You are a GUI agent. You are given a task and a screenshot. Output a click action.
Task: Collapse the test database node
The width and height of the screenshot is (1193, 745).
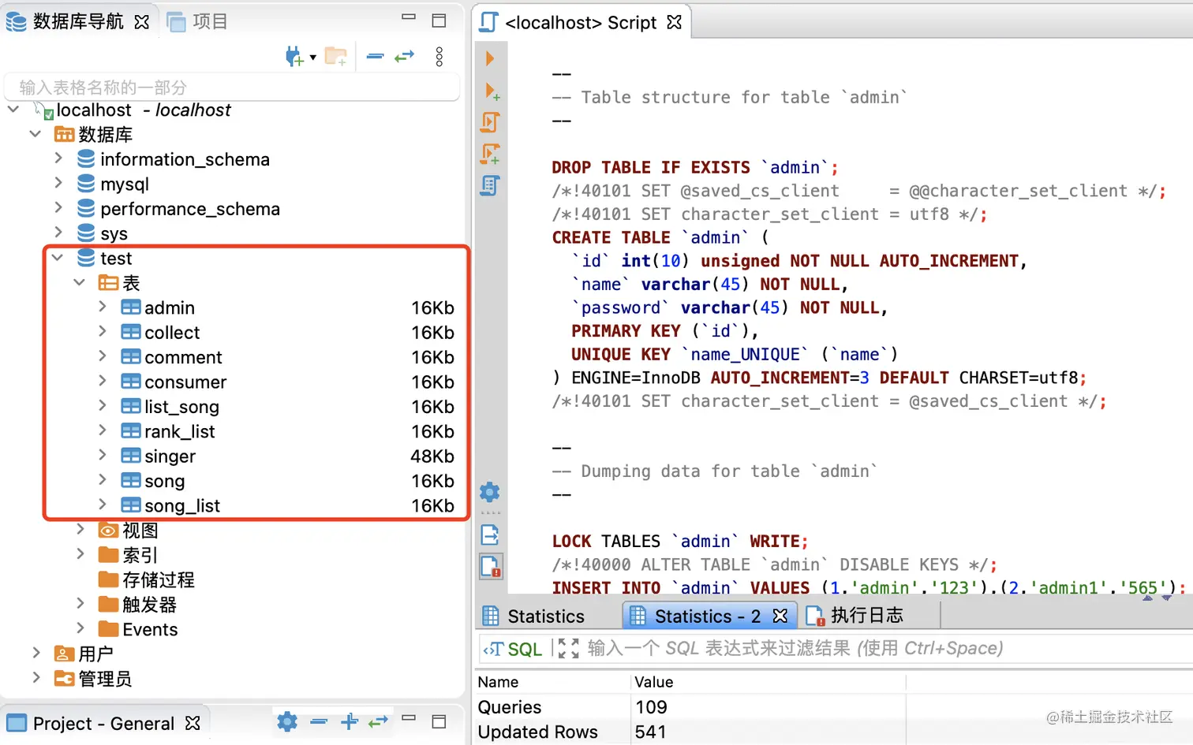58,258
